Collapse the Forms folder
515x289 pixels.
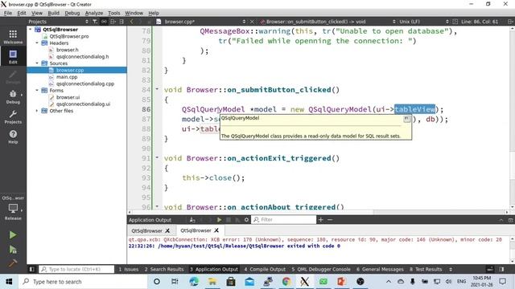pos(37,91)
